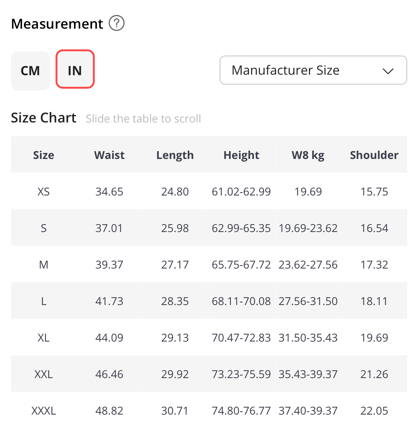
Task: Click the chevron arrow in the size dropdown
Action: (x=388, y=71)
